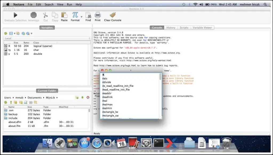273x155 pixels.
Task: Open the View menu
Action: (60, 4)
